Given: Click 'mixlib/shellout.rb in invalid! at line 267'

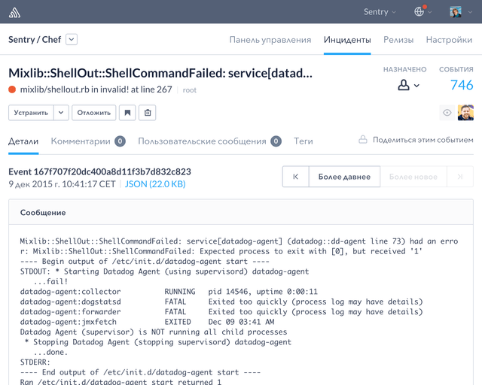Looking at the screenshot, I should click(x=96, y=89).
